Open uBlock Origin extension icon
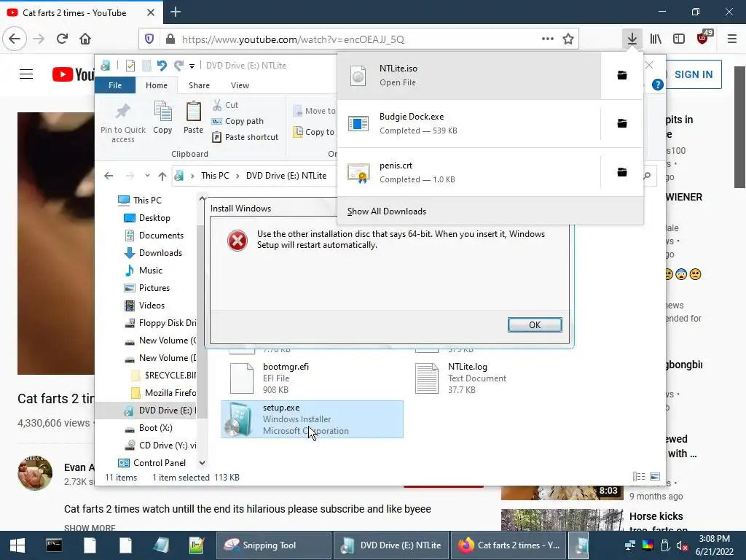 pos(703,38)
